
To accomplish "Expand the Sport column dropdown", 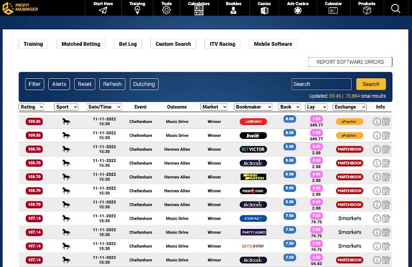I will [x=66, y=107].
